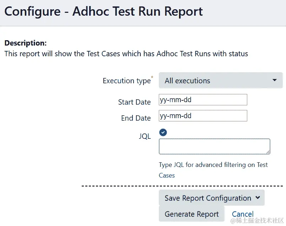Open the Execution type dropdown
286x226 pixels.
click(220, 81)
